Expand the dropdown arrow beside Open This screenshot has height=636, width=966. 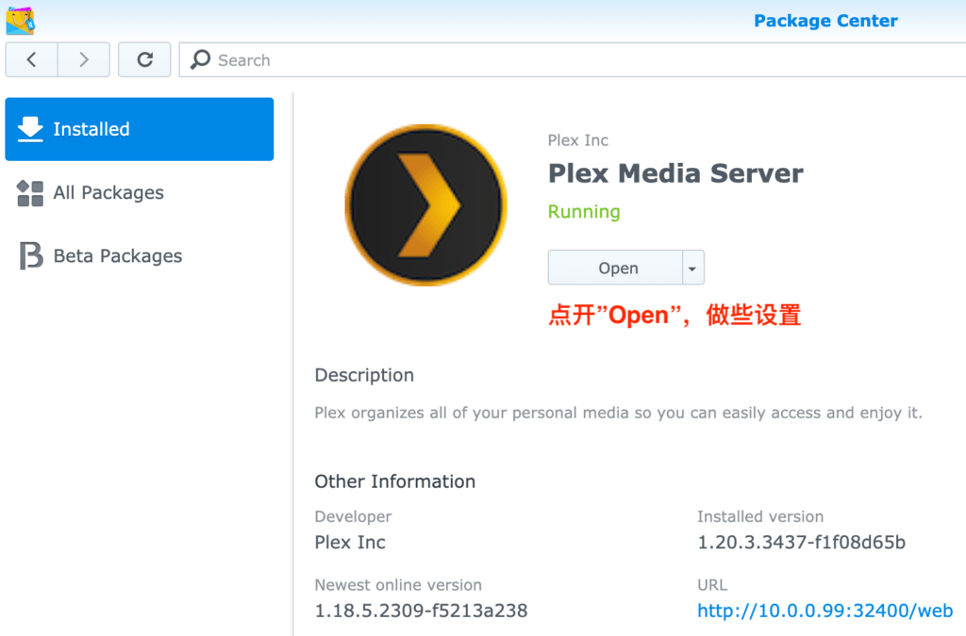[x=692, y=268]
